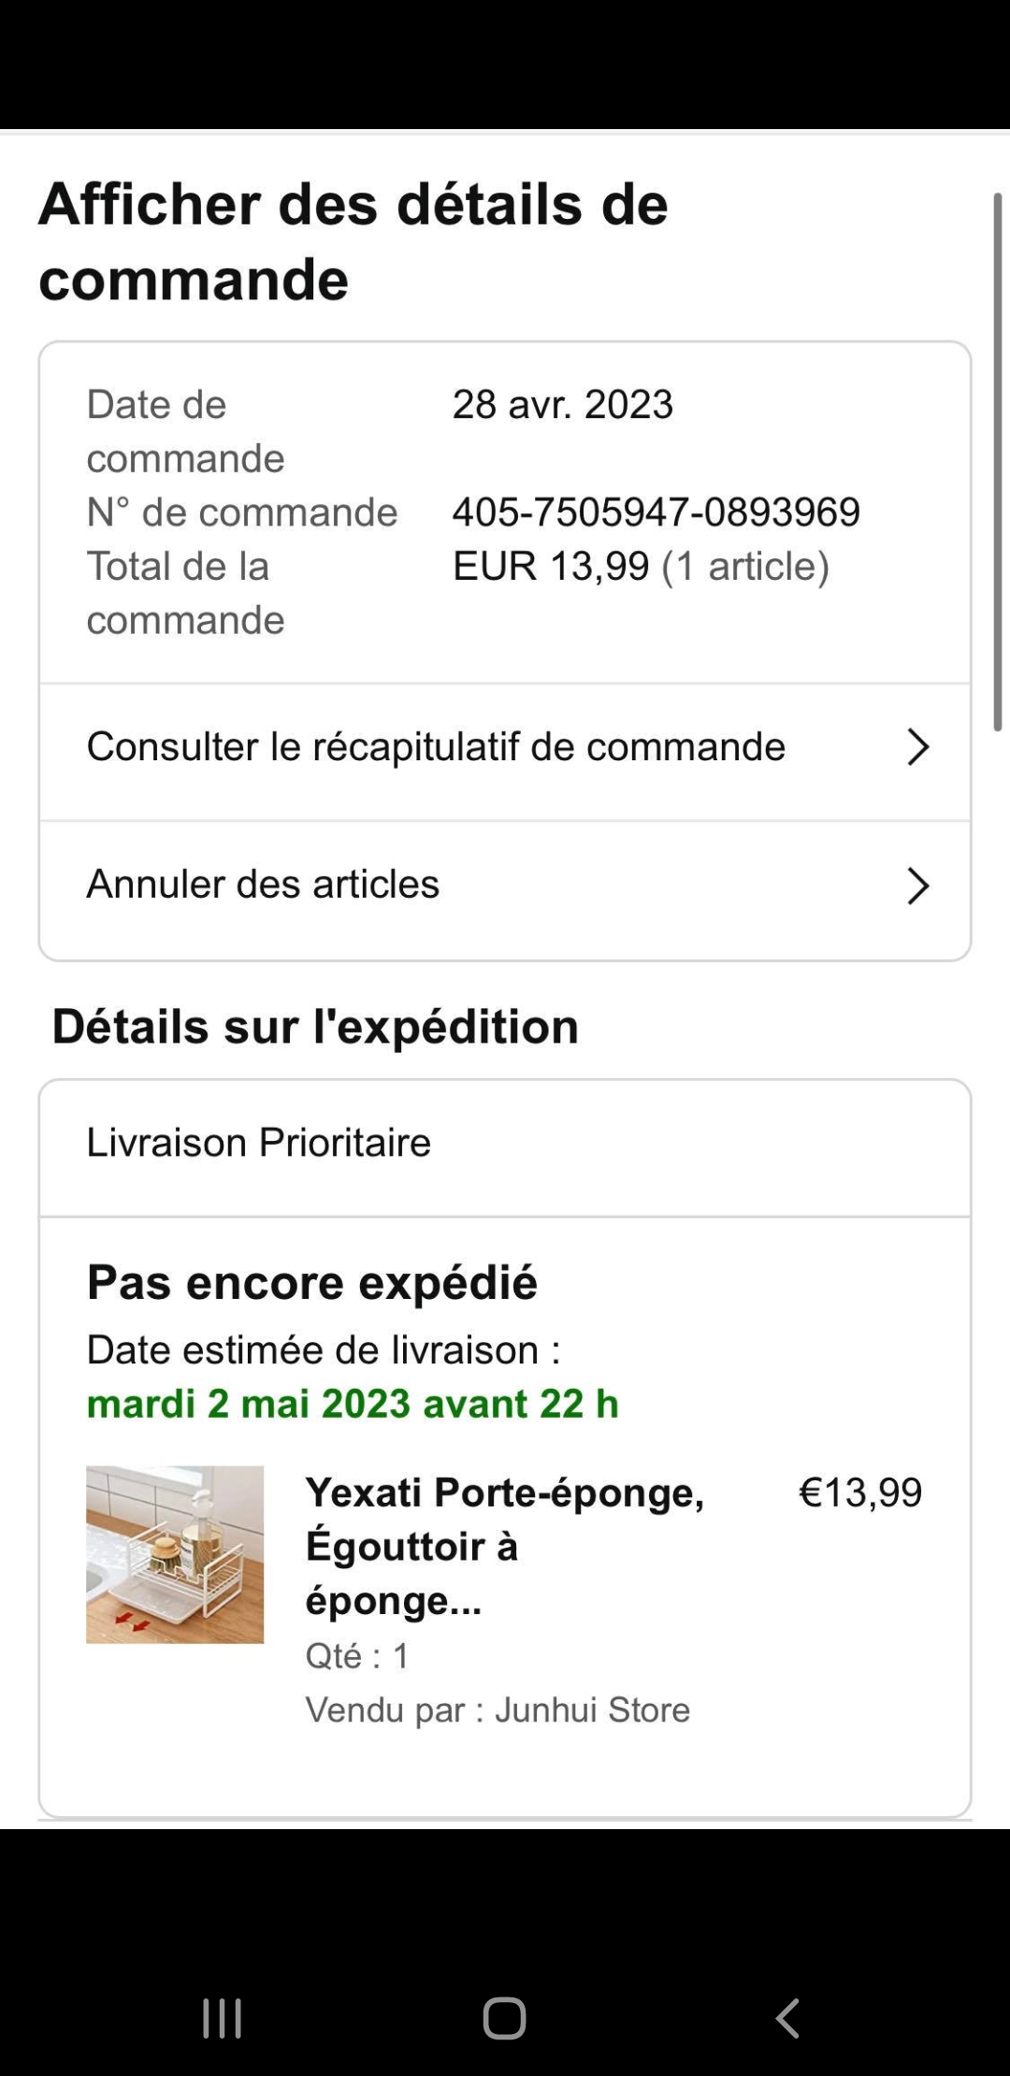Viewport: 1010px width, 2076px height.
Task: Select Annuler des articles
Action: click(263, 885)
